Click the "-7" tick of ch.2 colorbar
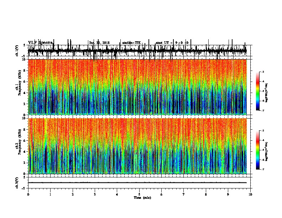The image size is (282, 218). (x=262, y=169)
